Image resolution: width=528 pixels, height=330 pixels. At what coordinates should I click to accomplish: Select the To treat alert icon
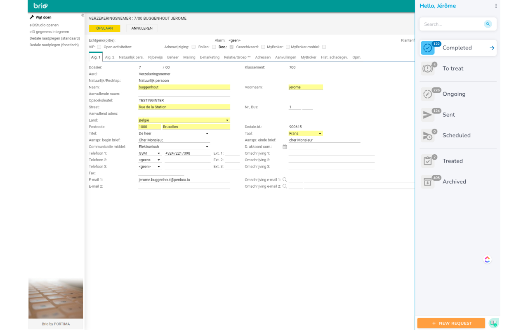coord(428,68)
